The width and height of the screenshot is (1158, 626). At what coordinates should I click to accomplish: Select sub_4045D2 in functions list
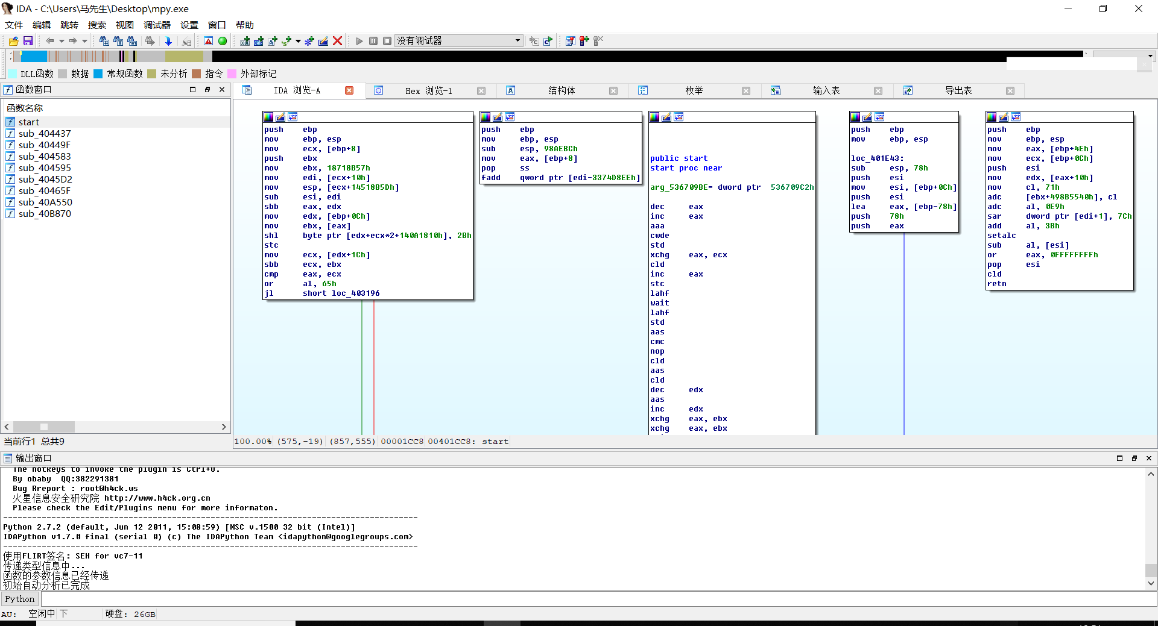click(x=116, y=179)
